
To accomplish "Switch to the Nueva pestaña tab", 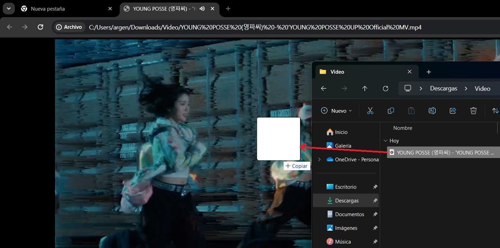I will (x=66, y=9).
